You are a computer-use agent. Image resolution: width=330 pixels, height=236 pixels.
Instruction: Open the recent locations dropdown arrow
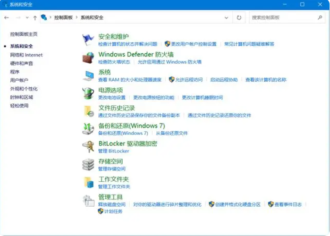pos(27,17)
